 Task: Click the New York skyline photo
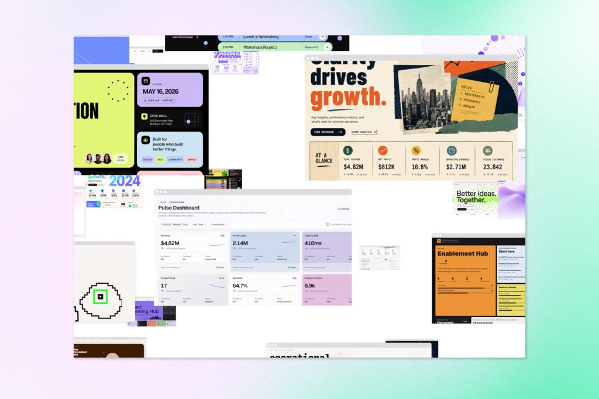pos(425,98)
